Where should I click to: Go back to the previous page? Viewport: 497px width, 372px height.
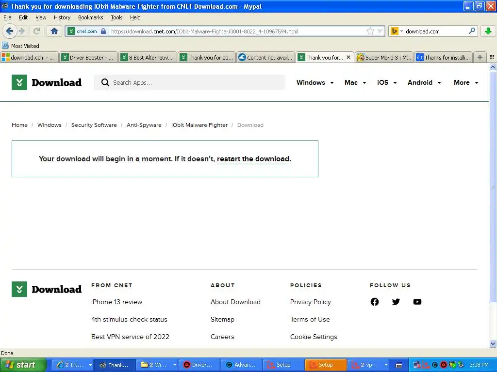click(x=9, y=31)
